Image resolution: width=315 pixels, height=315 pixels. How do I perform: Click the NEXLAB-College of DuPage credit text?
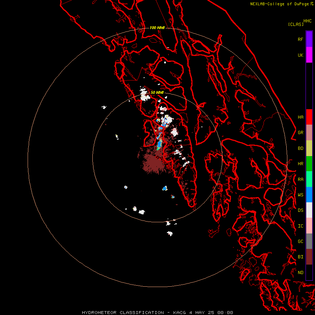(279, 4)
